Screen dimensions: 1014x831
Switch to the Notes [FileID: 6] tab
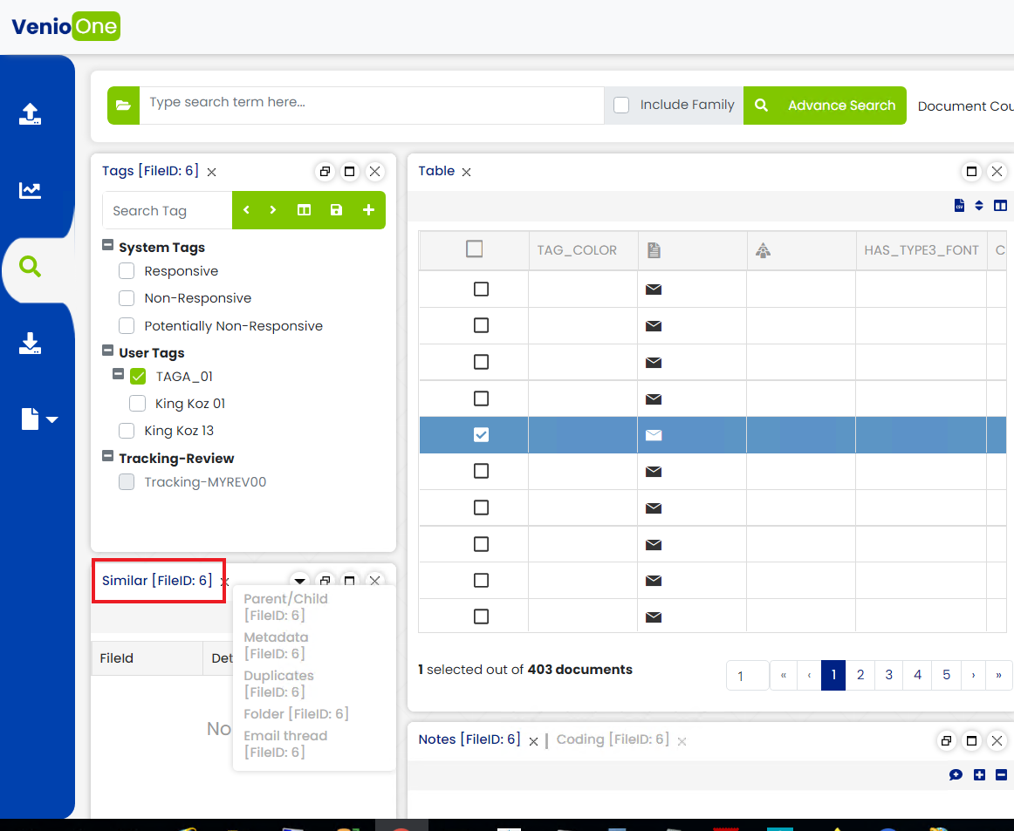[469, 739]
